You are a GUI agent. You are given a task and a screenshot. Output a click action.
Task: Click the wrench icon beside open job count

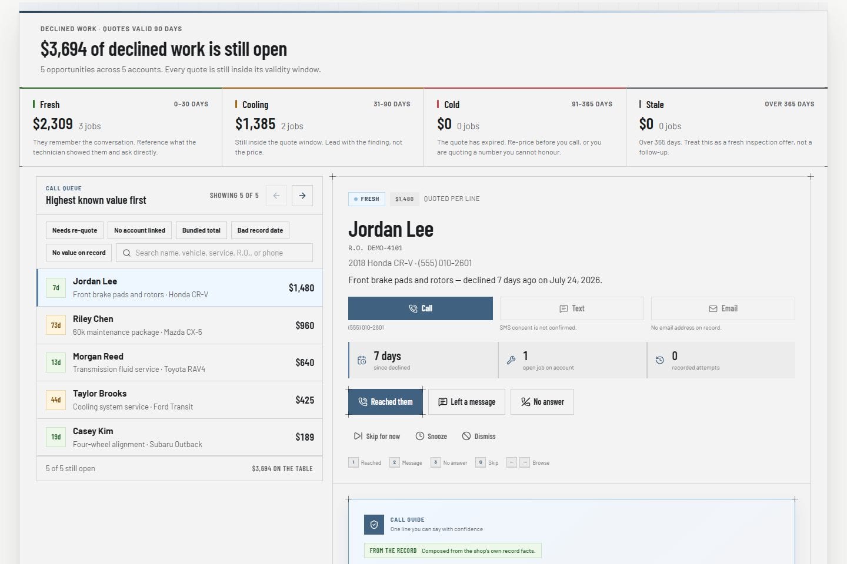(x=511, y=360)
